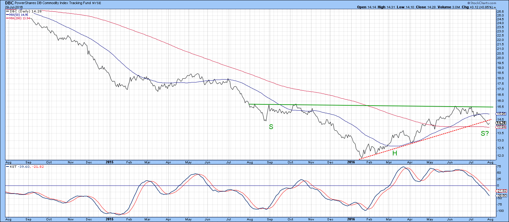Click the bold 14.28 last price tag
The height and width of the screenshot is (222, 509).
click(x=501, y=123)
